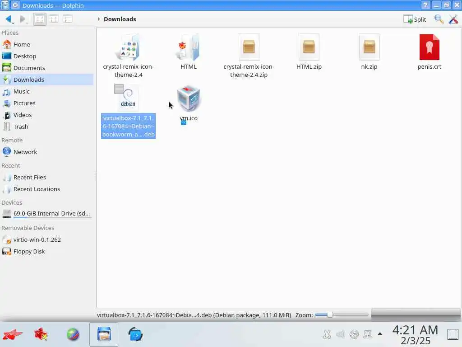Open the volume speaker tray icon
The width and height of the screenshot is (462, 347).
coord(340,334)
